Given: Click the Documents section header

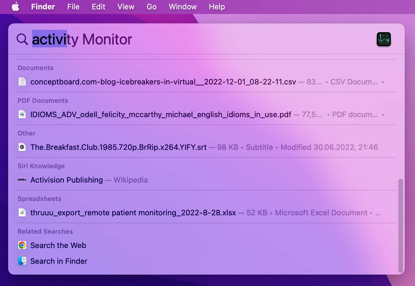Looking at the screenshot, I should tap(36, 68).
